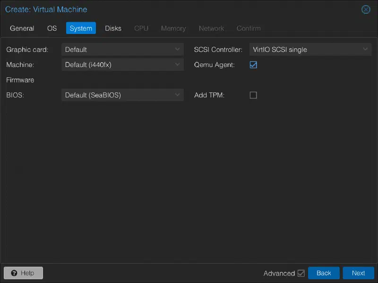The height and width of the screenshot is (283, 378).
Task: Go Back to the previous step
Action: pos(324,273)
